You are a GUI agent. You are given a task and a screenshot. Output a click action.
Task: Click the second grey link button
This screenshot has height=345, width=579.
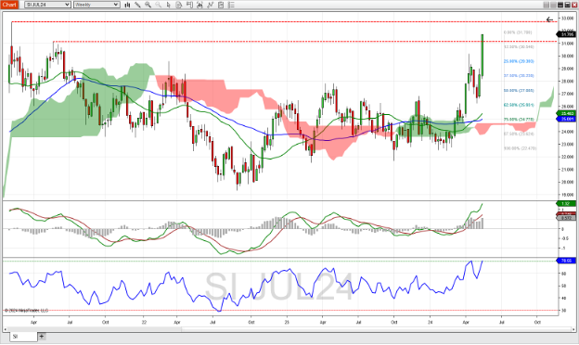[553, 5]
